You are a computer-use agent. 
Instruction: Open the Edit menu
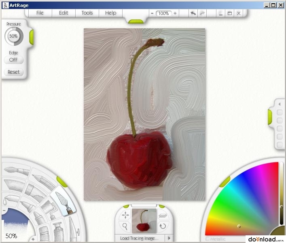pos(64,13)
